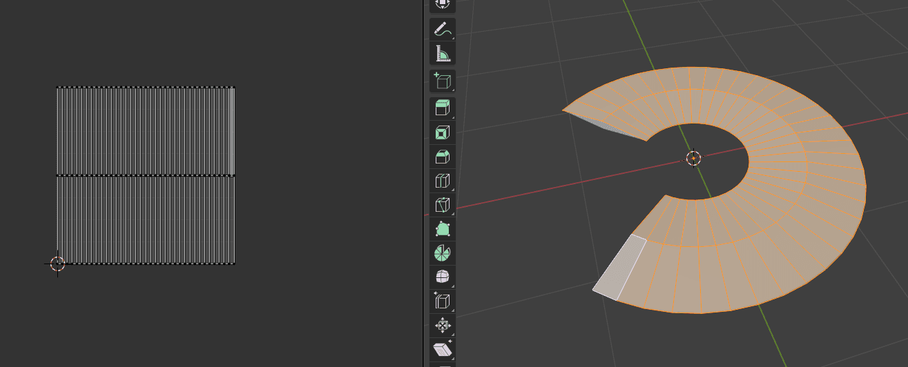Click the 3D cursor at the ring's center
908x367 pixels.
693,158
